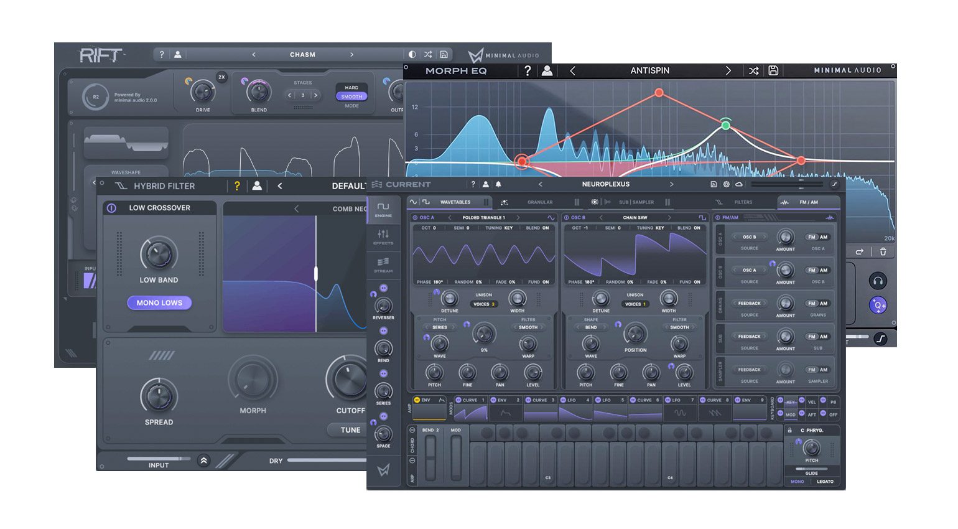The image size is (958, 529).
Task: Go to previous filter type before COMB in Hybrid Filter
Action: (x=296, y=208)
